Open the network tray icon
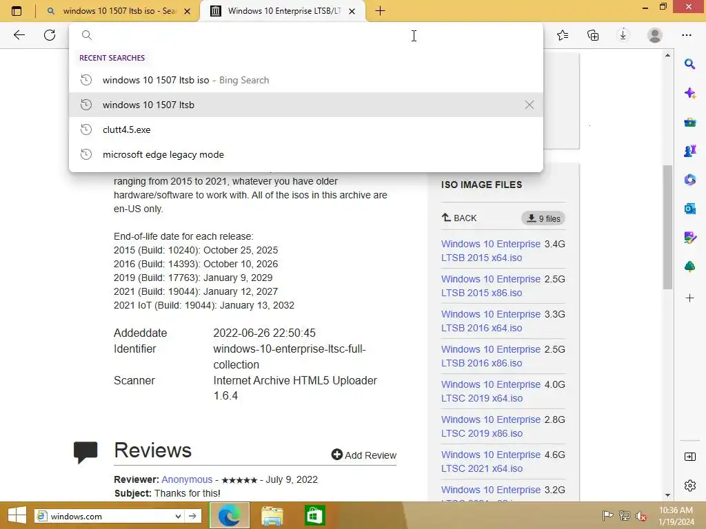This screenshot has height=529, width=706. tap(624, 515)
